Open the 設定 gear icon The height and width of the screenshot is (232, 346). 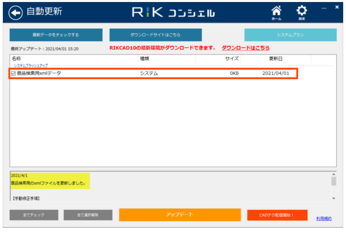tap(302, 13)
